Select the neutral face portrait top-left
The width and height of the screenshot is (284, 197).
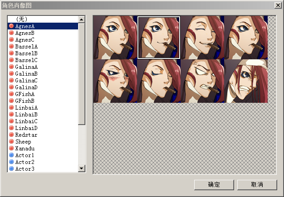click(x=115, y=38)
